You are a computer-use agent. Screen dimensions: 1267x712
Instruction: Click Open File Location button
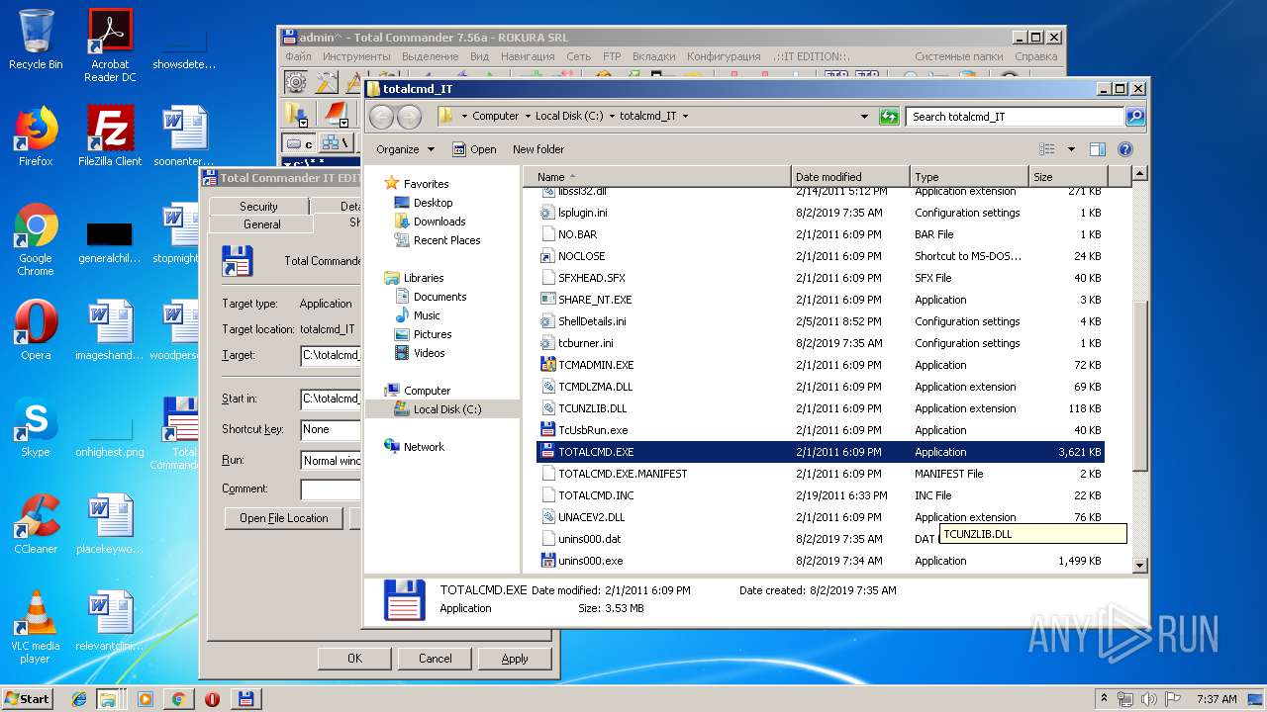284,518
